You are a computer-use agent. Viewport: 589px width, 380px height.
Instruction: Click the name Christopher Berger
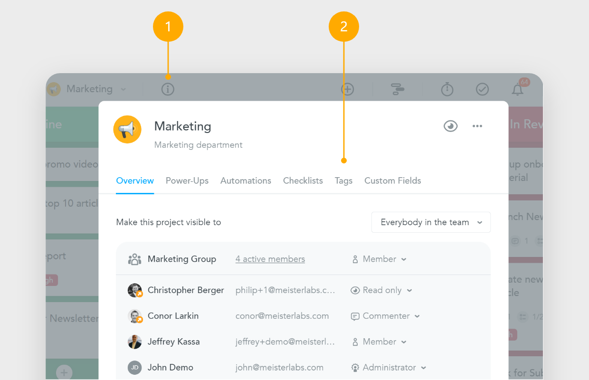(x=186, y=290)
